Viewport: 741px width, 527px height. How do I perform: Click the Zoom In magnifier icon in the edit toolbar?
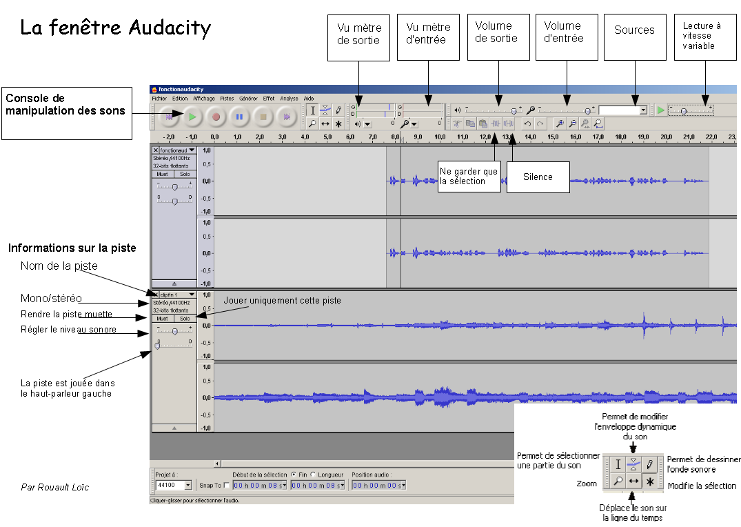point(560,124)
